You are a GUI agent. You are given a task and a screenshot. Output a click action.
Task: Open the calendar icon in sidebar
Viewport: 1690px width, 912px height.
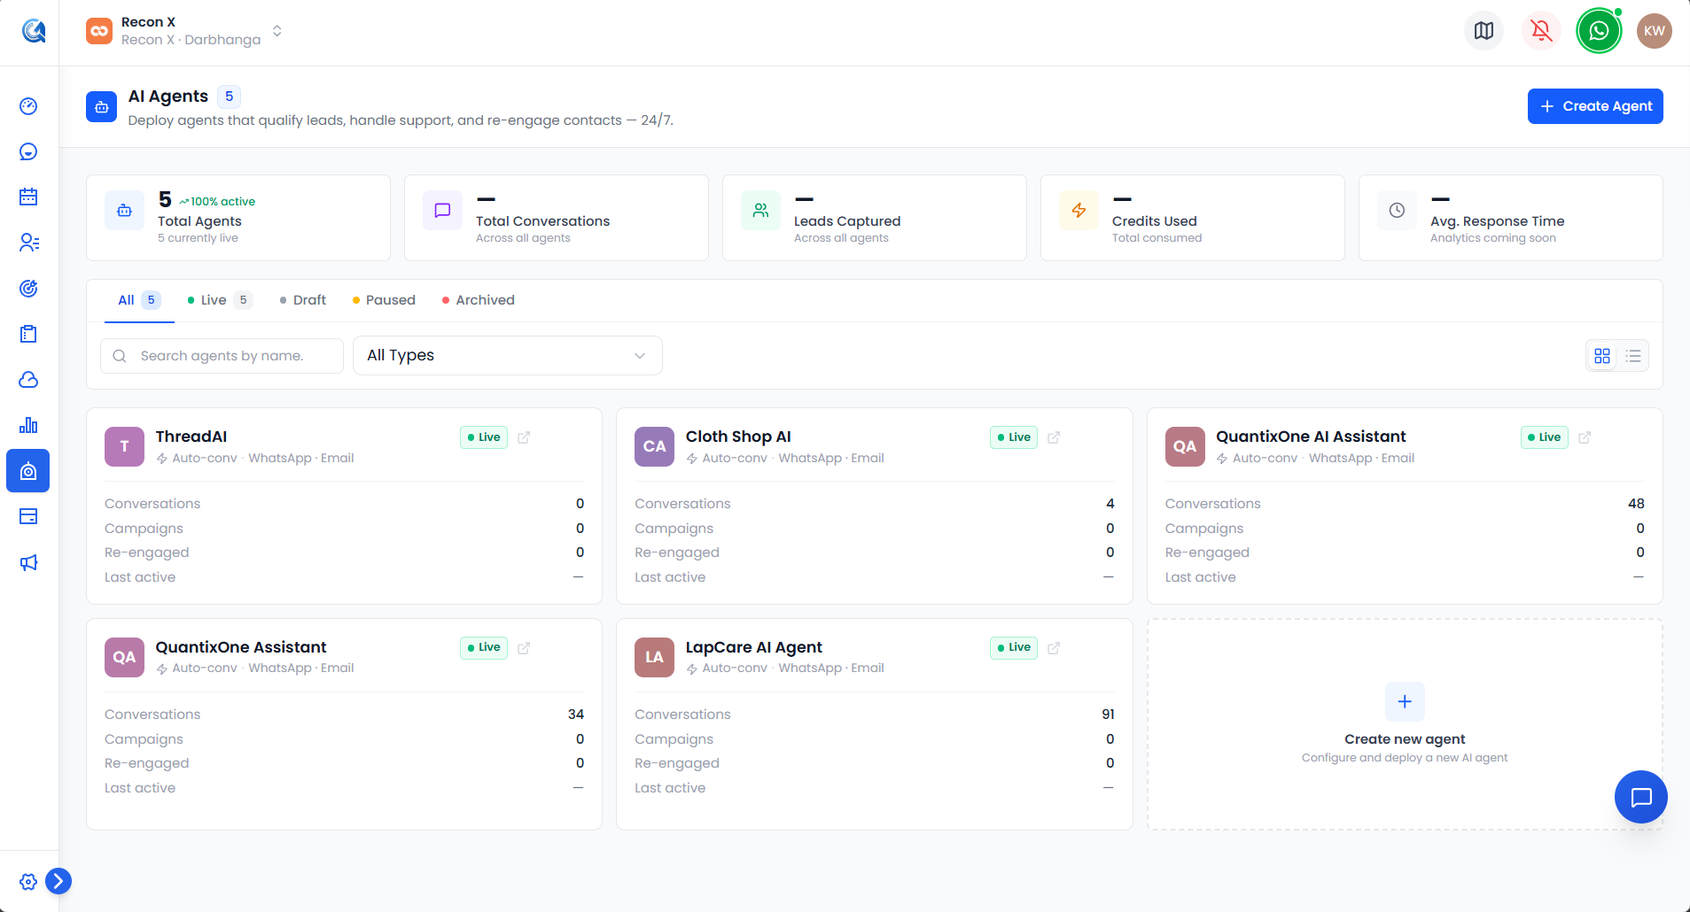28,197
